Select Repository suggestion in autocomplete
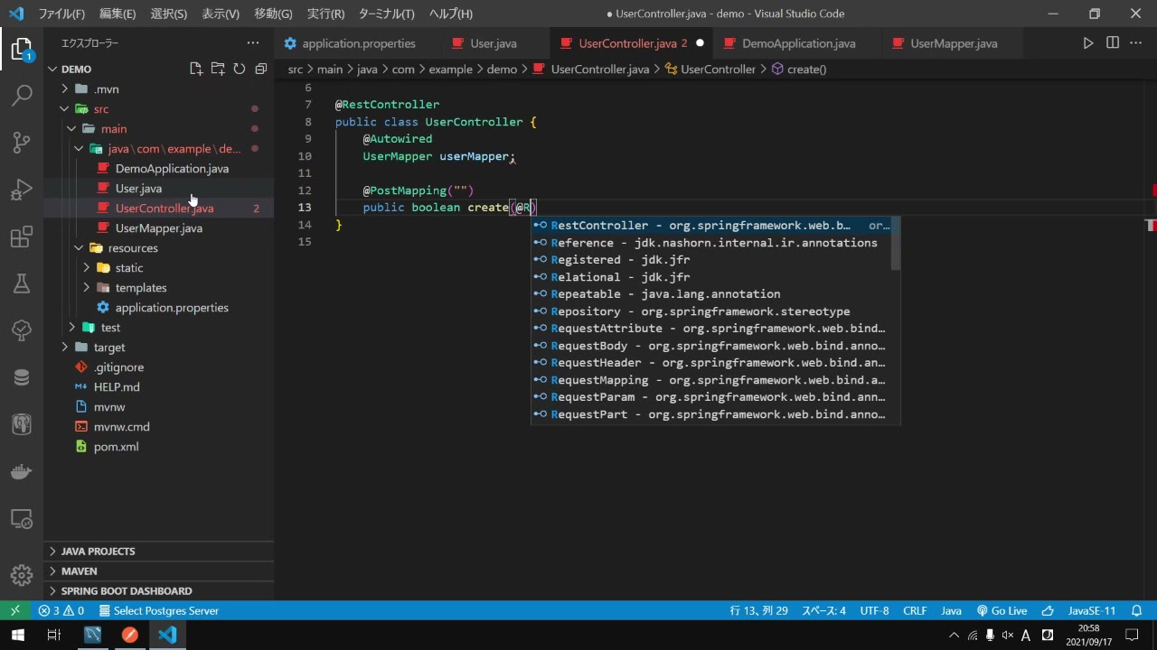Screen dimensions: 1157x650 710,311
